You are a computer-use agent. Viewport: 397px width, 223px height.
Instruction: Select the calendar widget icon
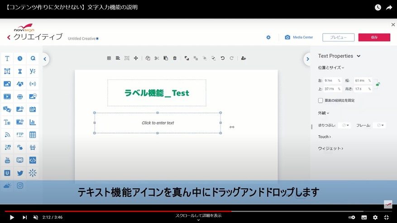click(33, 109)
